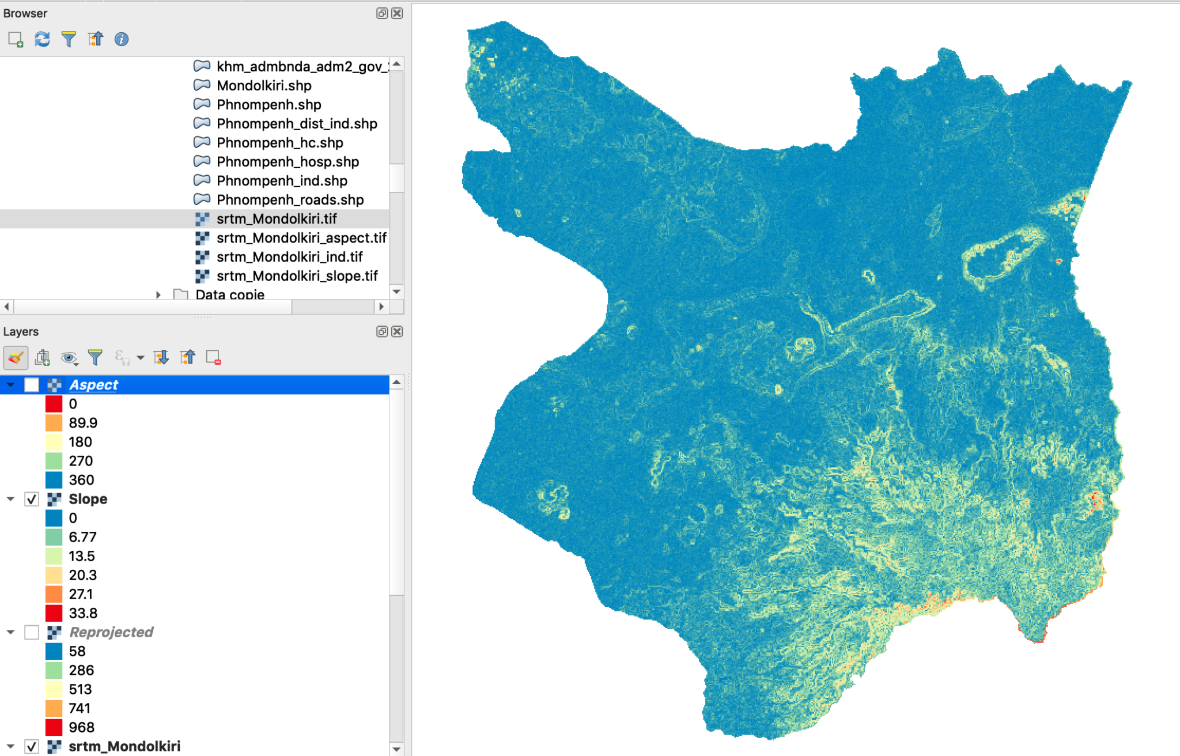Enable Browser properties info icon
1180x756 pixels.
(122, 39)
